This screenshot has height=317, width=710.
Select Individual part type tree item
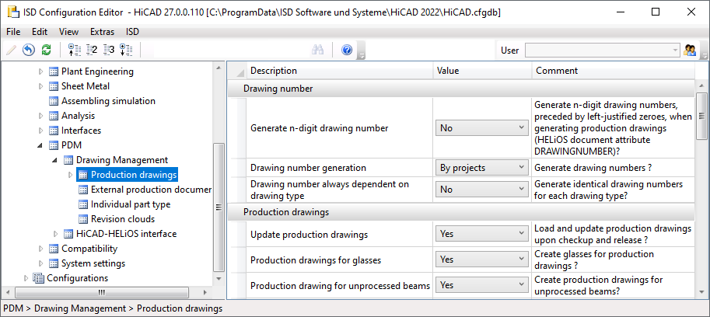tap(131, 204)
